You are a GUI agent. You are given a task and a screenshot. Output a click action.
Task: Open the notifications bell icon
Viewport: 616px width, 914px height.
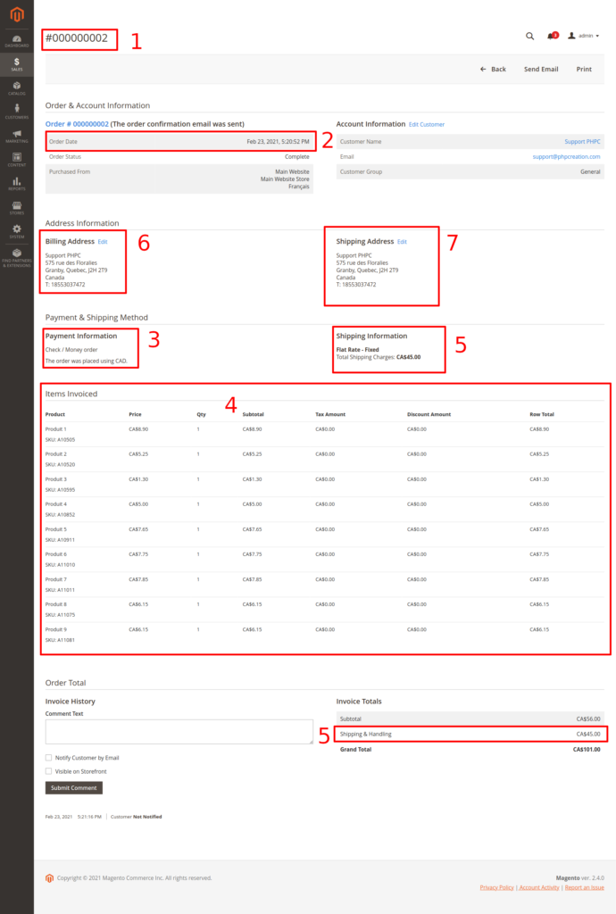pyautogui.click(x=552, y=36)
